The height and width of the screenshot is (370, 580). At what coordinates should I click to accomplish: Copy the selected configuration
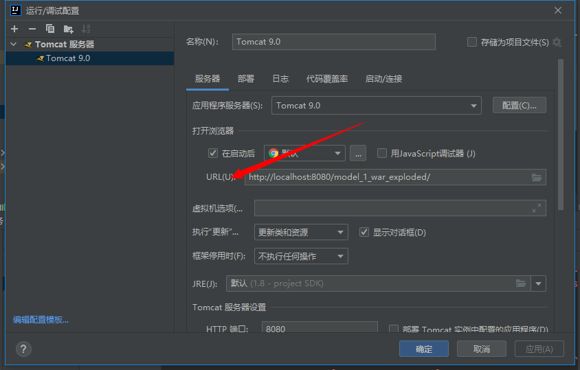[50, 29]
